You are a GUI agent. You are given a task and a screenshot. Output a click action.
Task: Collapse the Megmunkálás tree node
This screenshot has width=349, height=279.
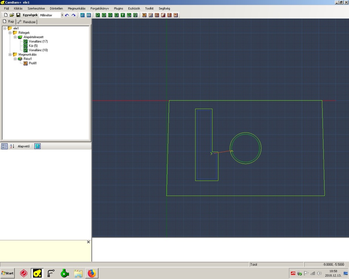[10, 54]
